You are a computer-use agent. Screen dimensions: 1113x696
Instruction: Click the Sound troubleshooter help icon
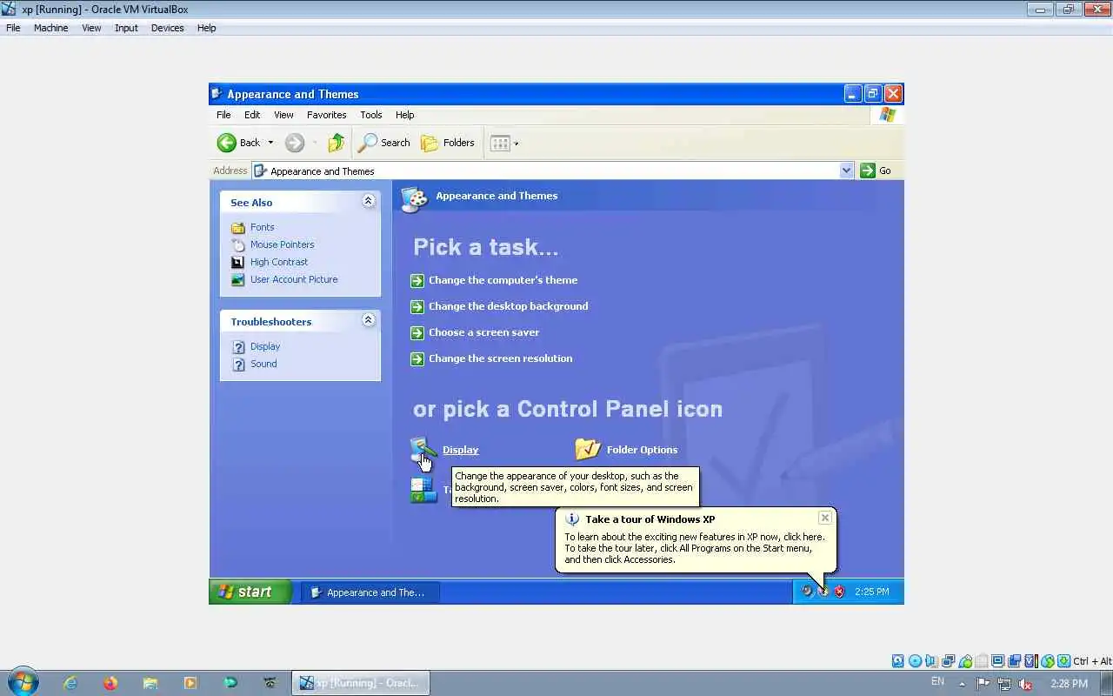(x=238, y=364)
